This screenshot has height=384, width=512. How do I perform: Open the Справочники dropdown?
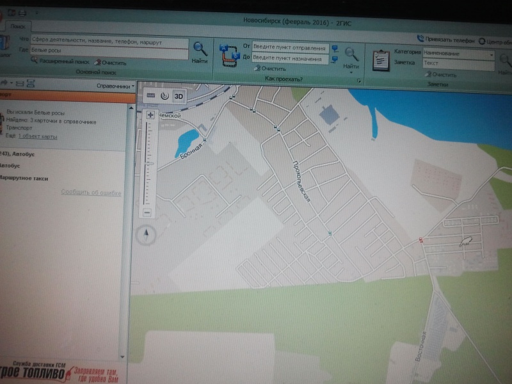[x=115, y=85]
